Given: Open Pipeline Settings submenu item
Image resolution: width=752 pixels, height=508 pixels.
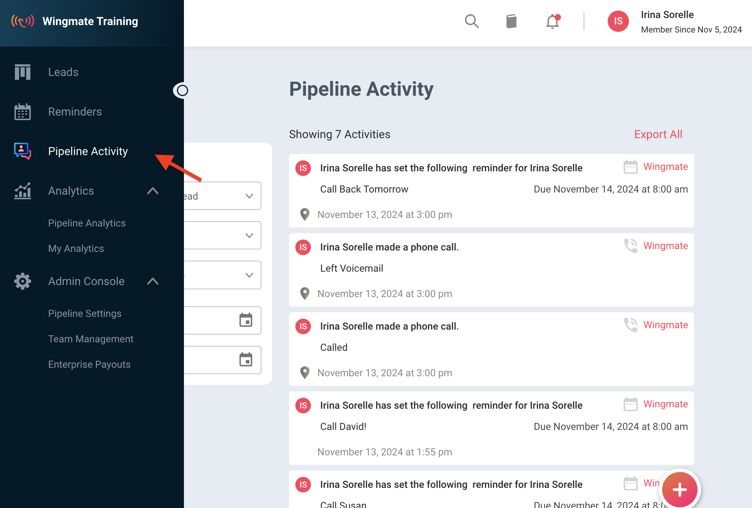Looking at the screenshot, I should coord(85,314).
